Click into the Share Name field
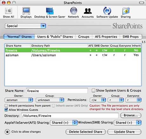Viewport: 146px width, 139px height. pos(57,91)
